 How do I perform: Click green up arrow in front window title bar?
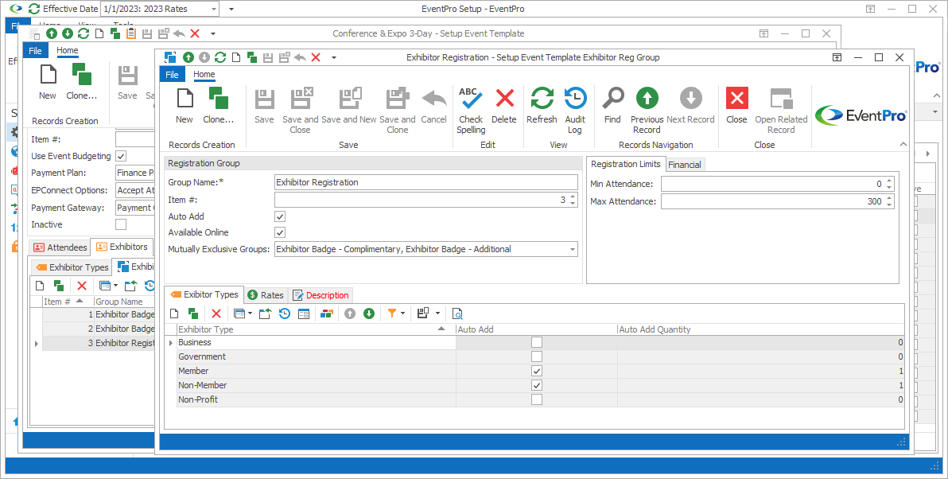click(x=188, y=57)
